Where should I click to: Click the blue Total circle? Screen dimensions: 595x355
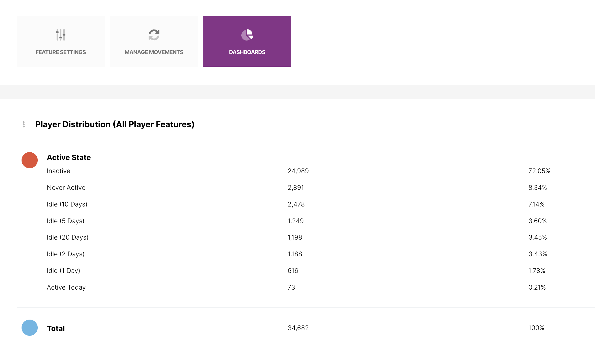(x=29, y=328)
